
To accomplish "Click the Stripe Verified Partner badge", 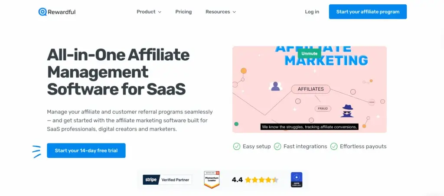I will click(x=167, y=180).
